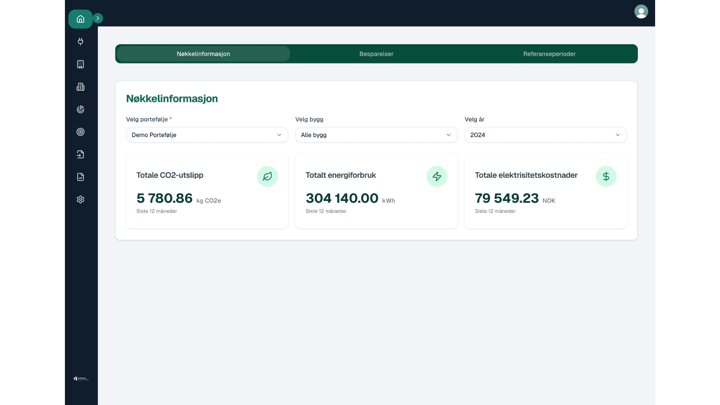Click the leaf icon on CO2-utslipp card
Screen dimensions: 720x405
pyautogui.click(x=267, y=176)
